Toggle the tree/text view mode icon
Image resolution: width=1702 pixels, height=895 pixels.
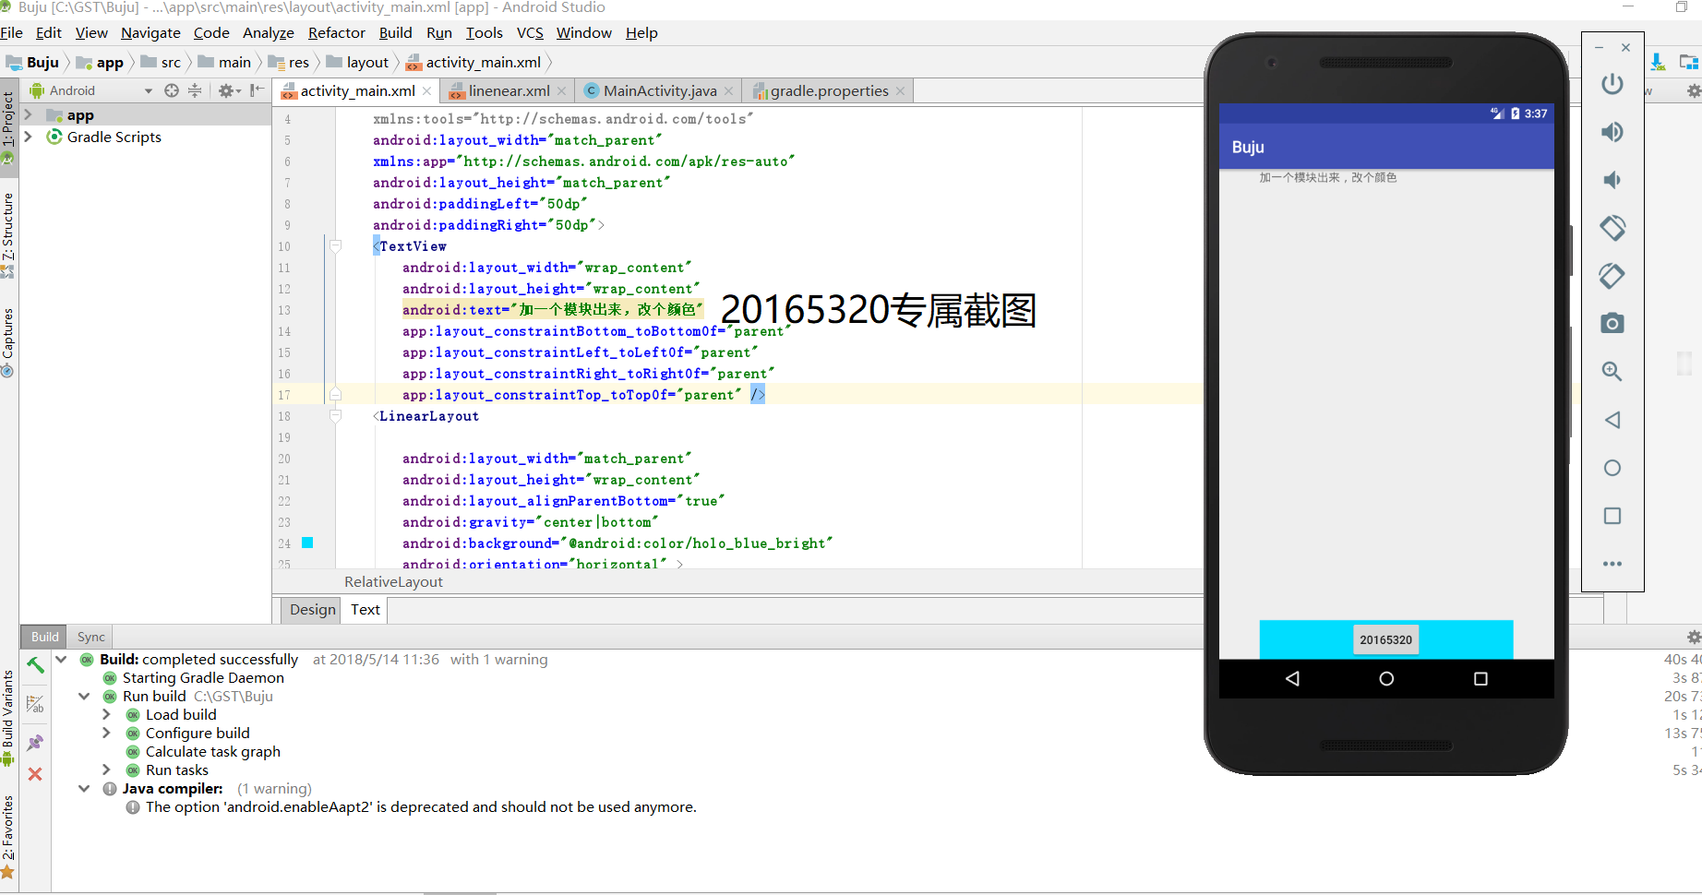pos(35,704)
